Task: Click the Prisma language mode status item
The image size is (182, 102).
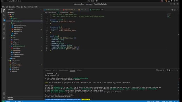Action: click(x=171, y=101)
